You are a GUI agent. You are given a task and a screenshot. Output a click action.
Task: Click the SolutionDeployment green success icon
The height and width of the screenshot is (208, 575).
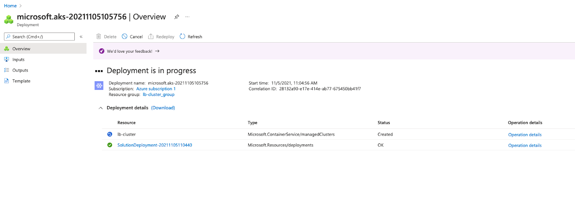point(110,145)
